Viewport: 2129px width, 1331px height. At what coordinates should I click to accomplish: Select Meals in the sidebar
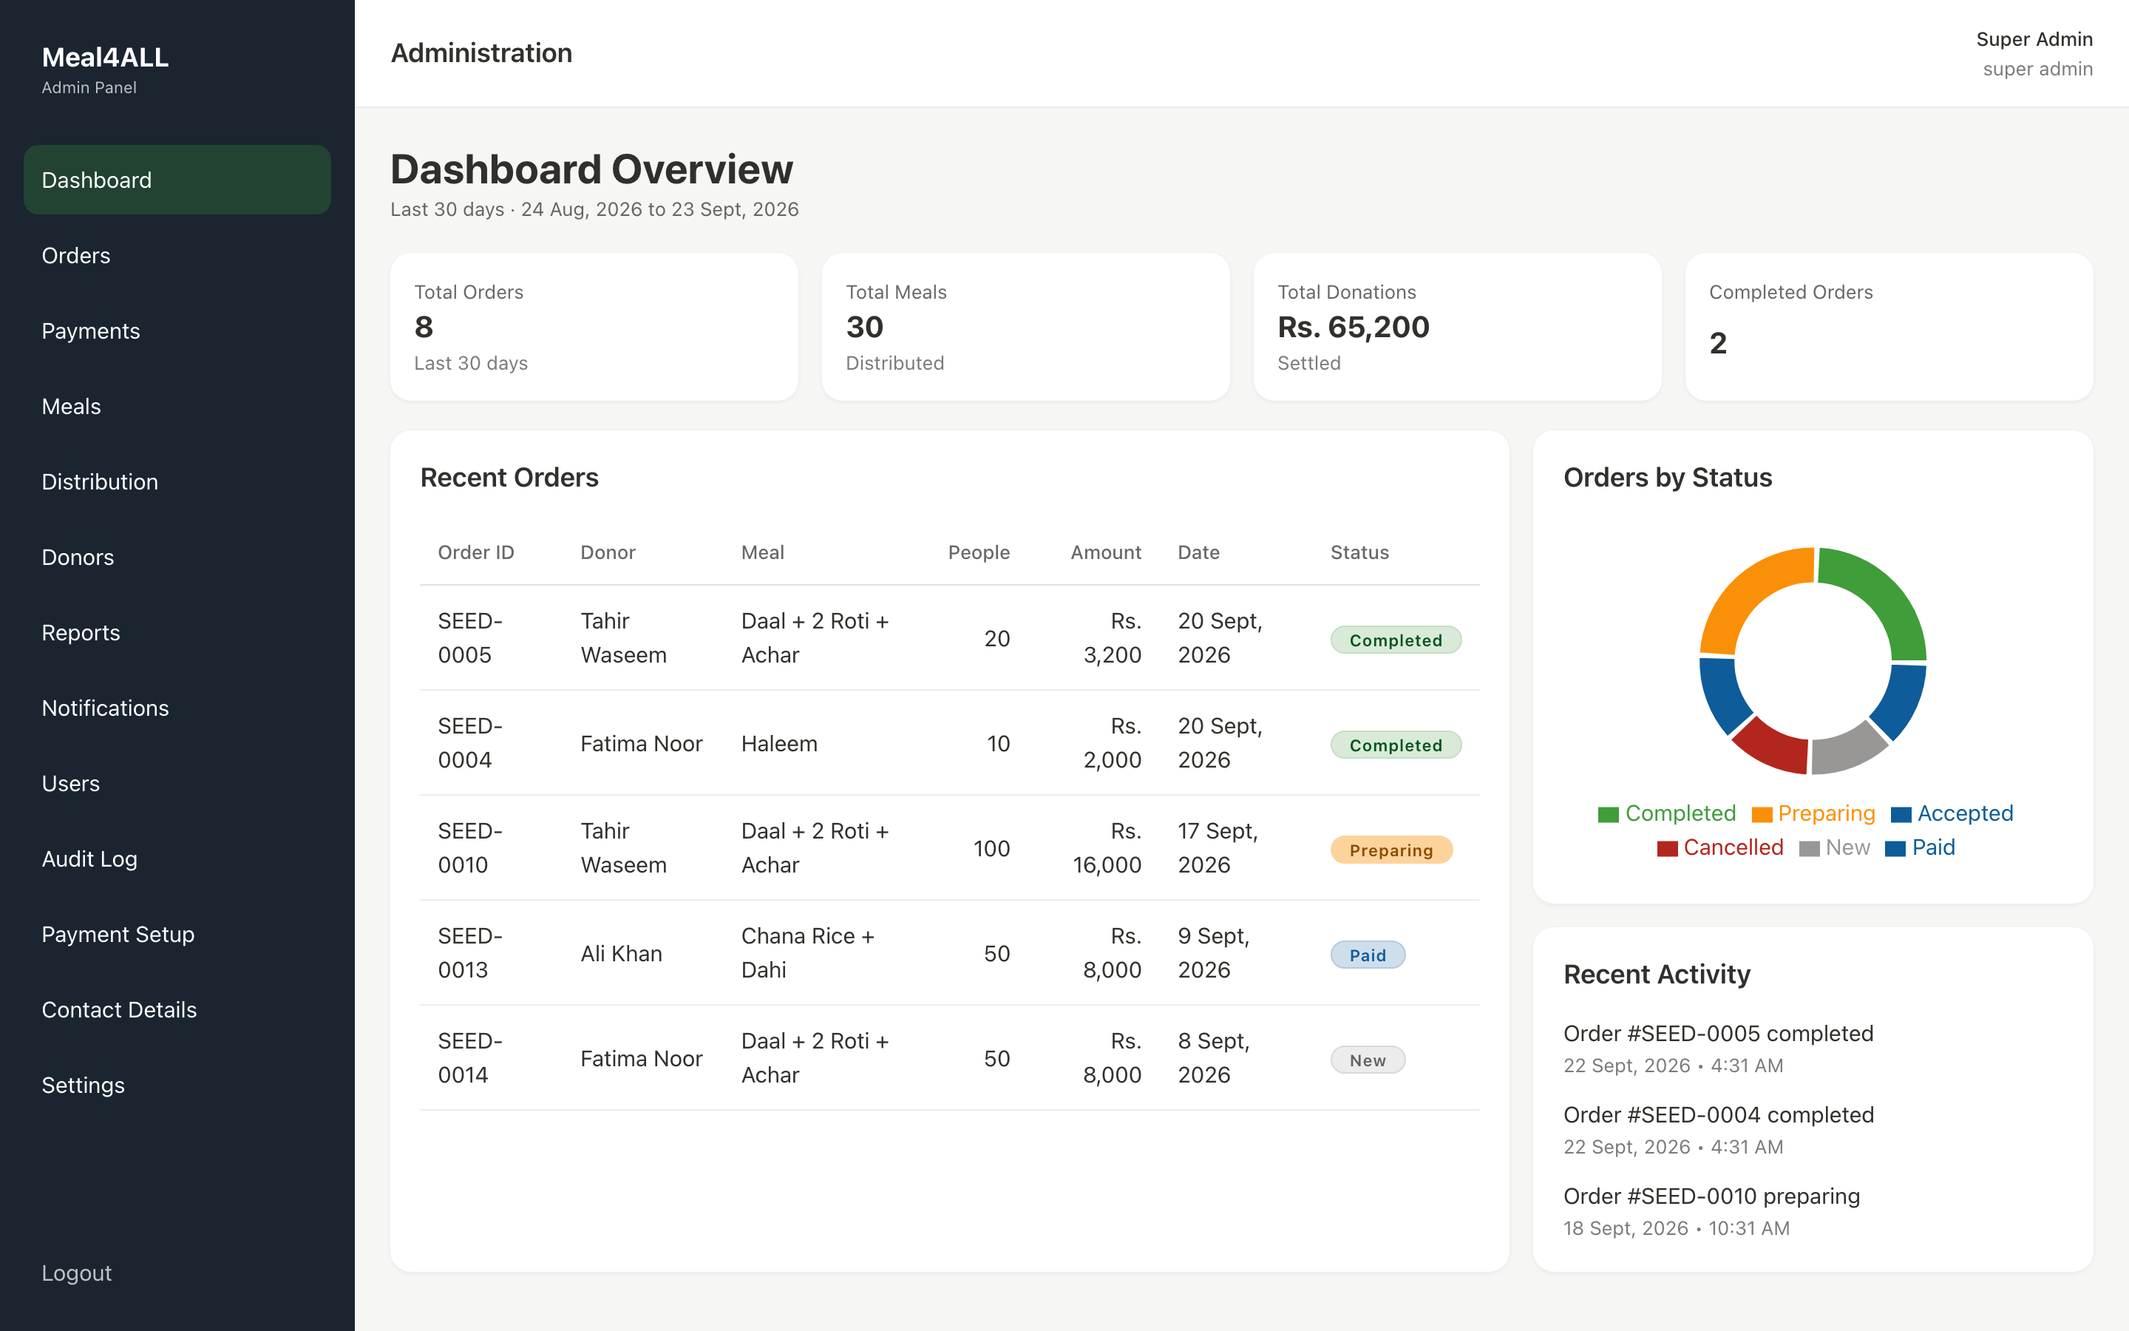177,407
